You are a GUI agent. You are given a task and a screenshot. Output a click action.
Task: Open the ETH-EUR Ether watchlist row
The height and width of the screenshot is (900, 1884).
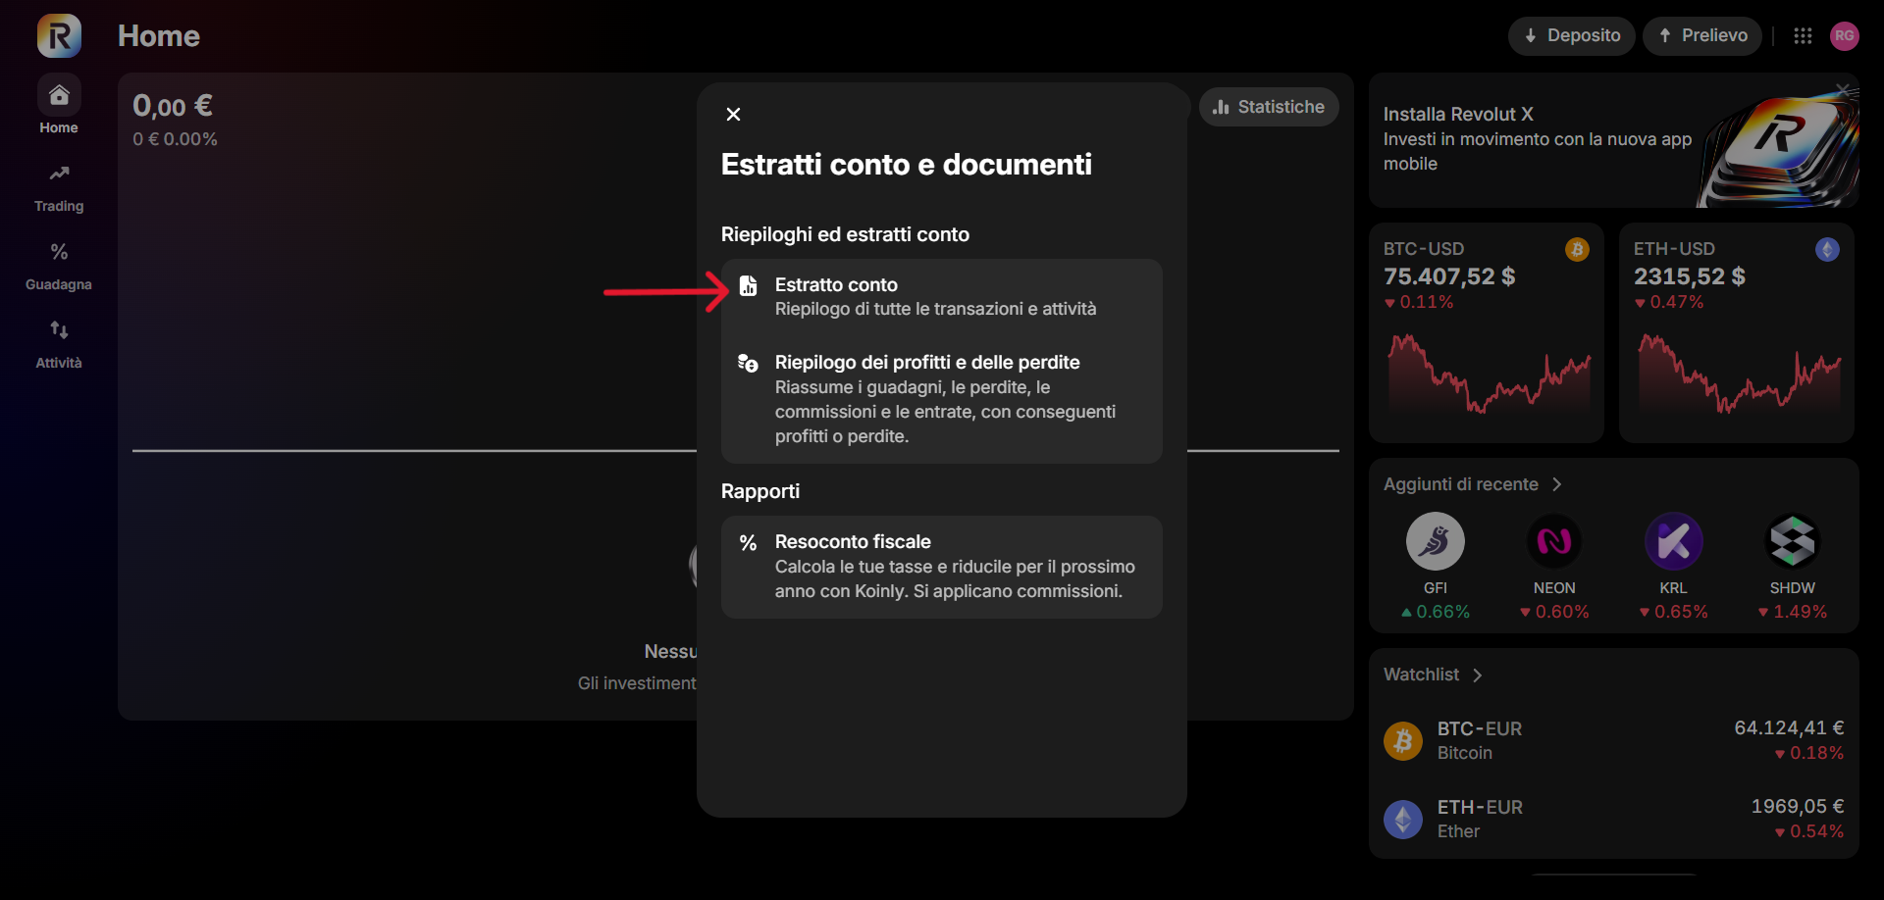tap(1614, 820)
